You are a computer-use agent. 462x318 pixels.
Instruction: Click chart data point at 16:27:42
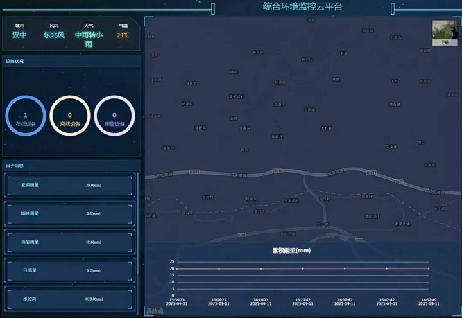click(302, 268)
